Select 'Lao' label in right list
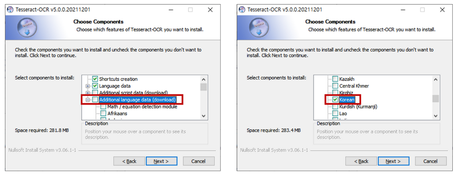 tap(343, 114)
